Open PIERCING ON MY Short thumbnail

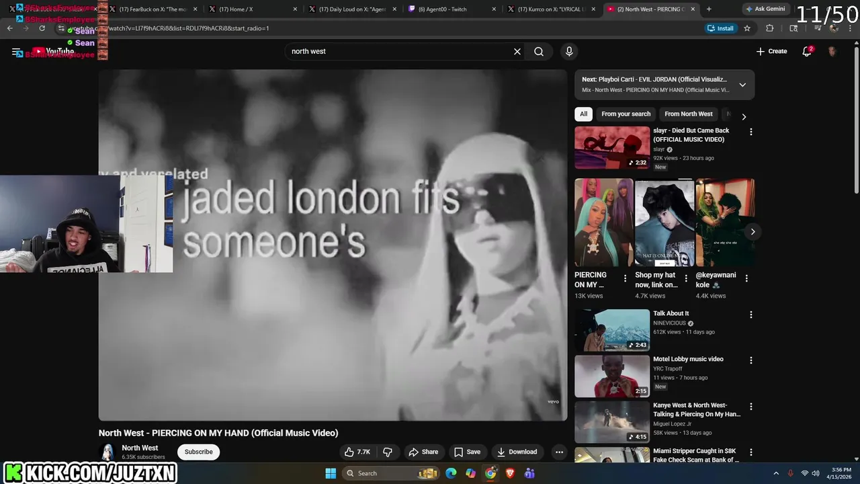point(604,223)
